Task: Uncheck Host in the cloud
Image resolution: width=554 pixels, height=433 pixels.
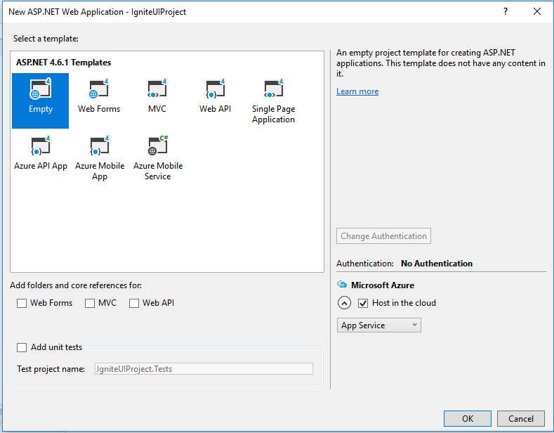Action: coord(363,303)
